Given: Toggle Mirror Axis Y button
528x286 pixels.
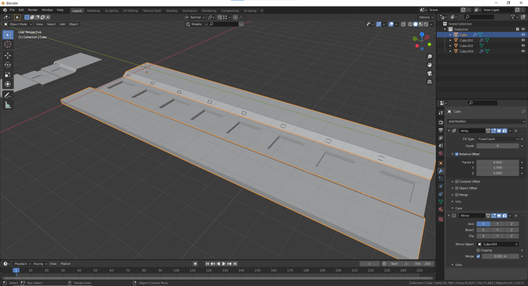Looking at the screenshot, I should click(498, 224).
